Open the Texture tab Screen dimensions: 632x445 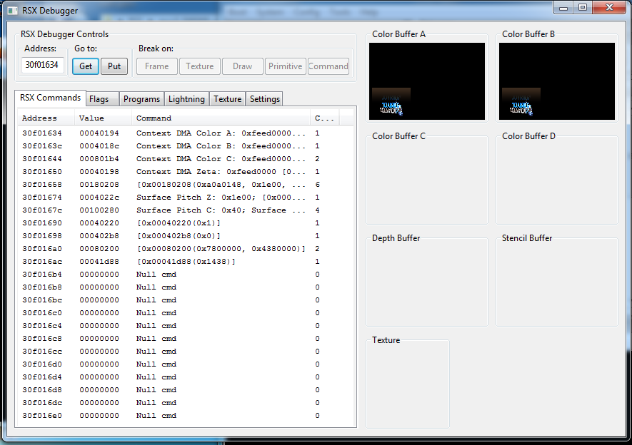pos(227,99)
